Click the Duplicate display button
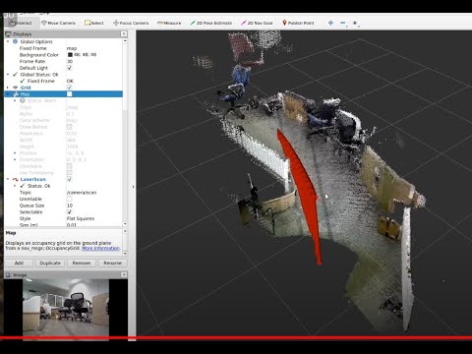Viewport: 472px width, 354px height. (x=50, y=263)
